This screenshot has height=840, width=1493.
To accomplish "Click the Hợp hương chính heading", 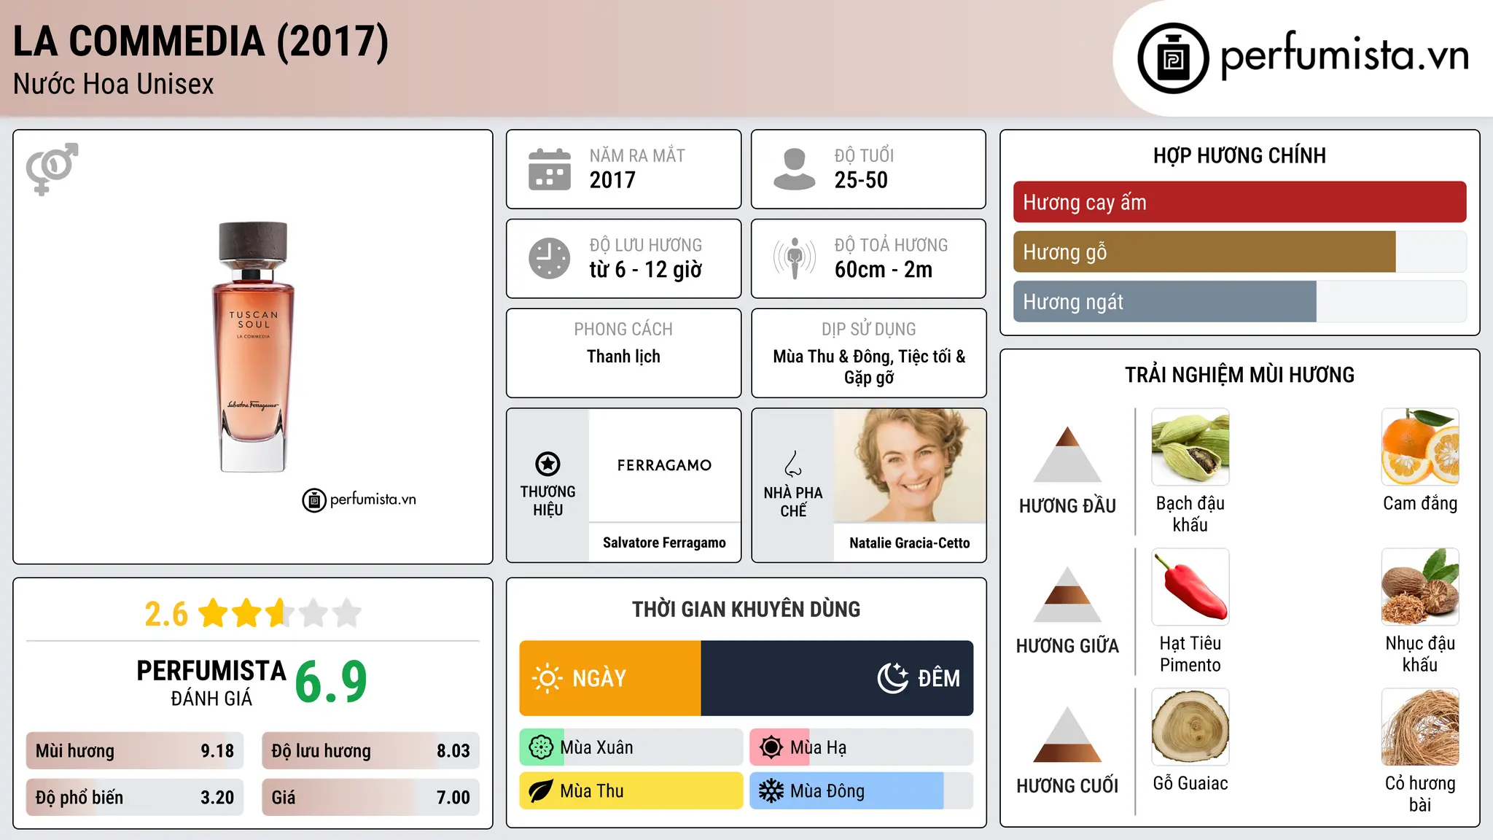I will point(1239,155).
